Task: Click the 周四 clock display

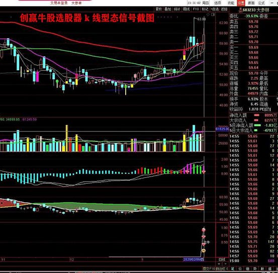Action: [198, 3]
